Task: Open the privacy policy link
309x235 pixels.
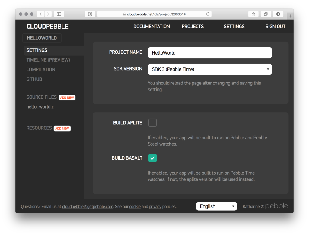Action: (155, 206)
